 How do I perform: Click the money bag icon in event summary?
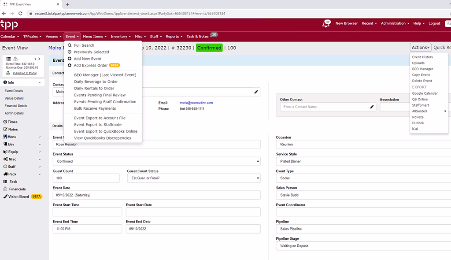[15, 59]
